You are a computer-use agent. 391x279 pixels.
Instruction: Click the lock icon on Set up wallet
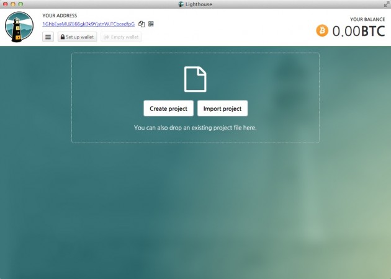[x=62, y=37]
